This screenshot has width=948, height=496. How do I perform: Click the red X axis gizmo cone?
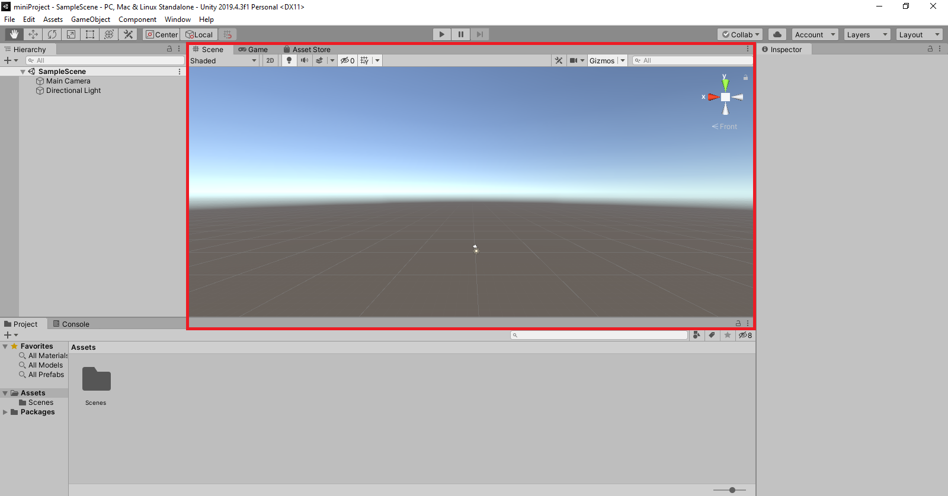[713, 97]
